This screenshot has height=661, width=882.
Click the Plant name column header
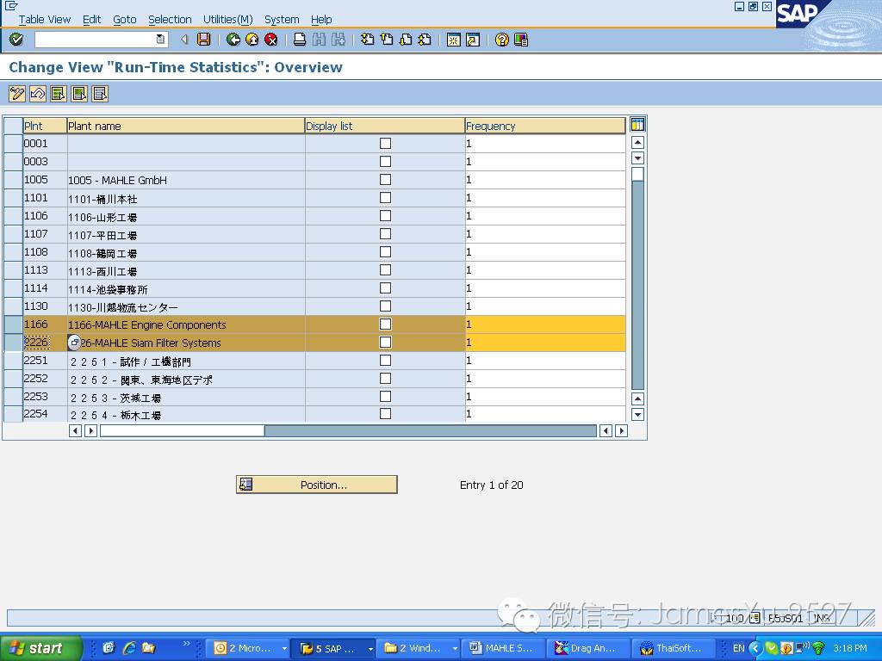click(x=186, y=126)
